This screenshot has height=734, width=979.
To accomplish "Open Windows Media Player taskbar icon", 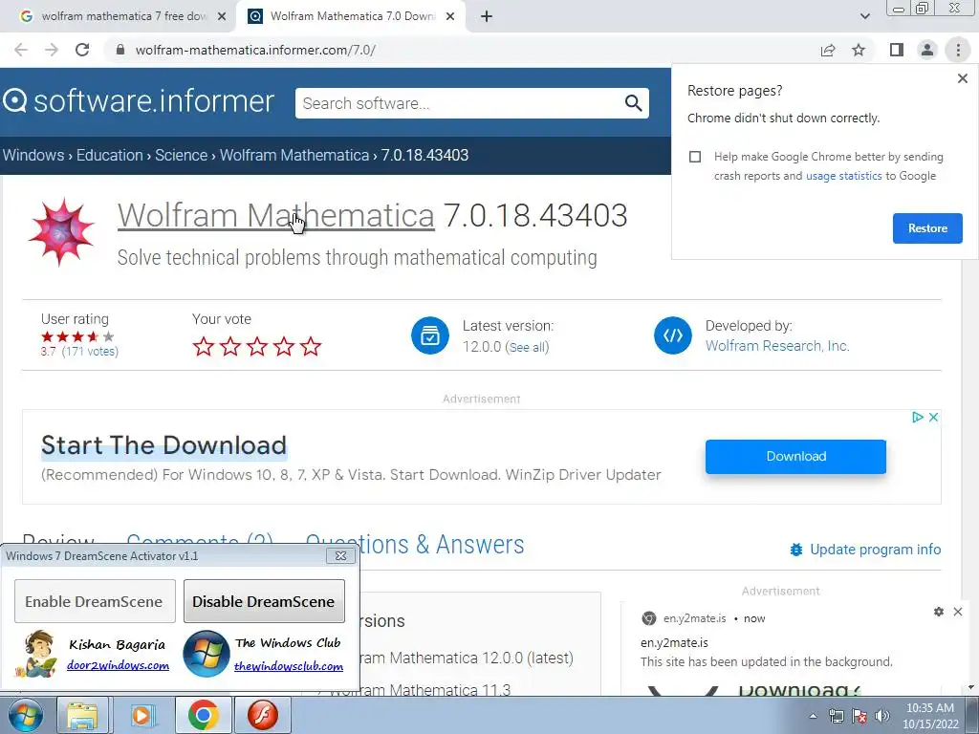I will click(x=142, y=715).
